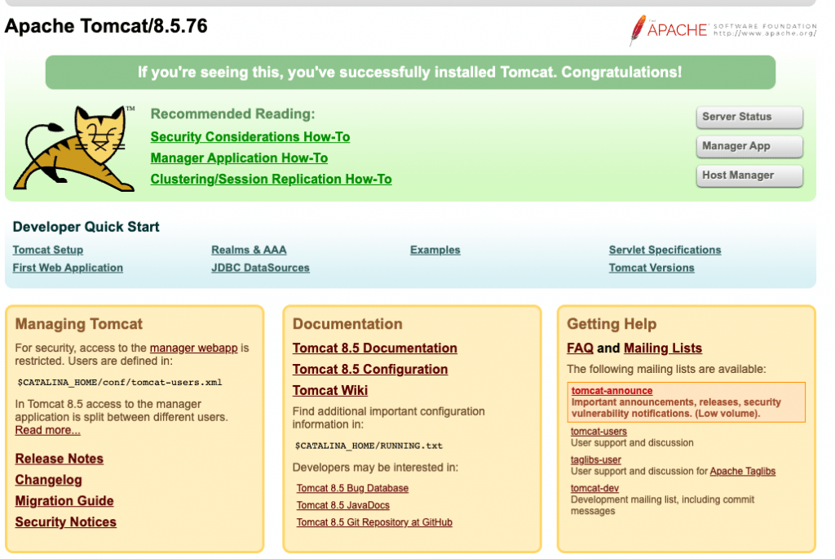Open Tomcat 8.5 Bug Database
Screen dimensions: 835x559
[x=352, y=488]
